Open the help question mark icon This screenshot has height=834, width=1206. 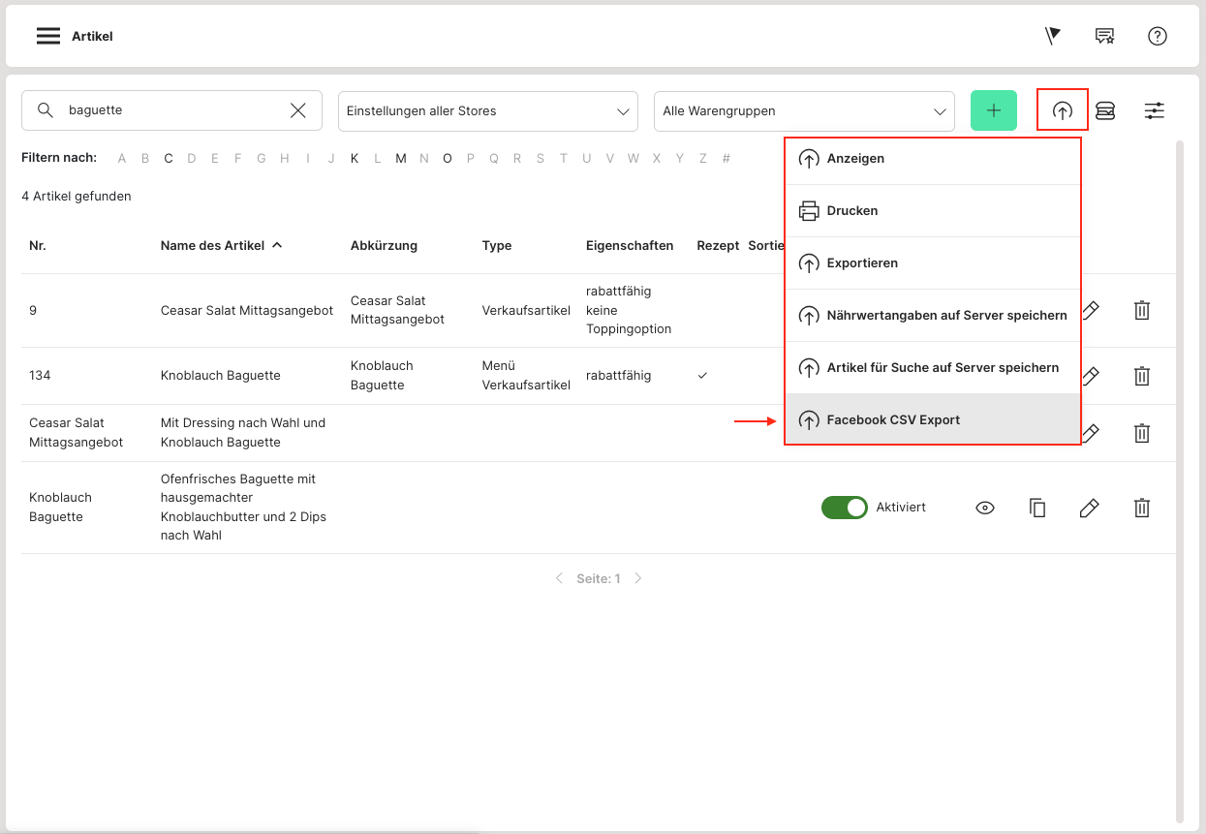click(x=1157, y=36)
